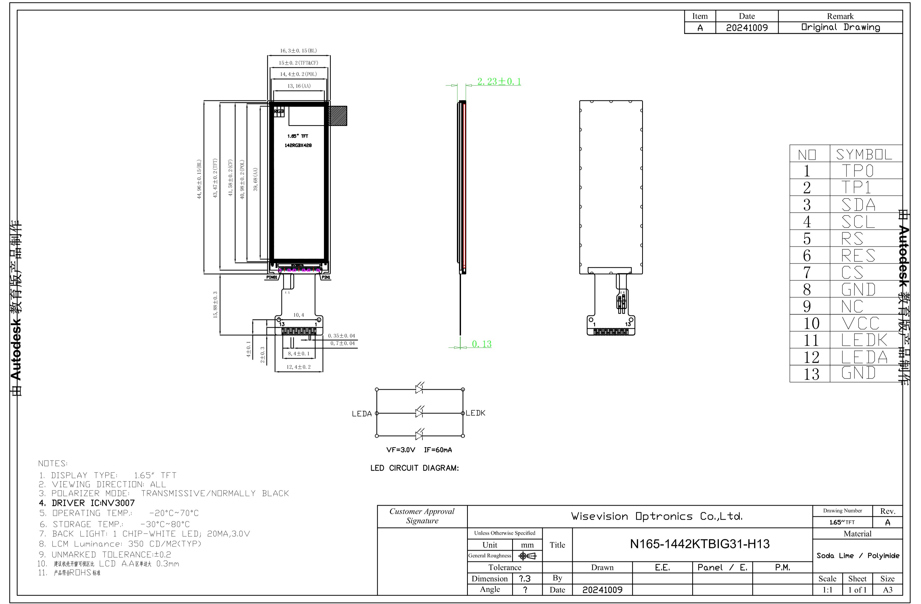Click the RS pin symbol
Image resolution: width=921 pixels, height=604 pixels.
pyautogui.click(x=852, y=239)
